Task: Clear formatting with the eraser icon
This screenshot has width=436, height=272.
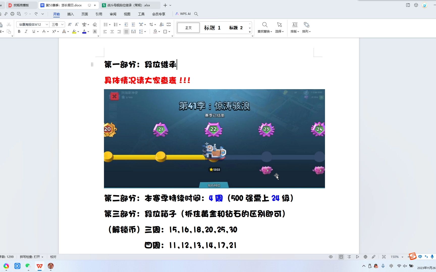Action: click(x=95, y=24)
